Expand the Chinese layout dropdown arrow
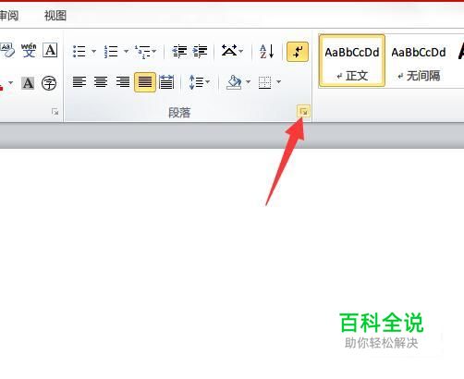Viewport: 464px width, 379px height. [x=241, y=51]
